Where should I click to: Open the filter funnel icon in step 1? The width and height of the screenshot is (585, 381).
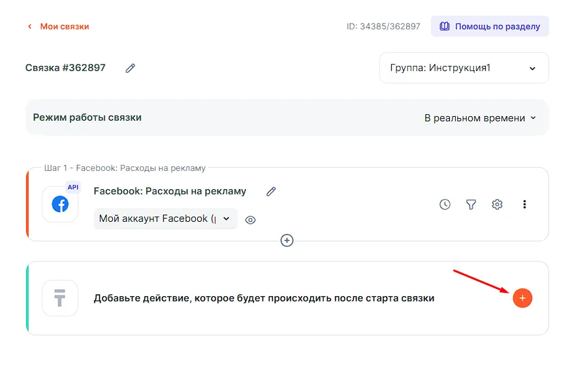[471, 204]
